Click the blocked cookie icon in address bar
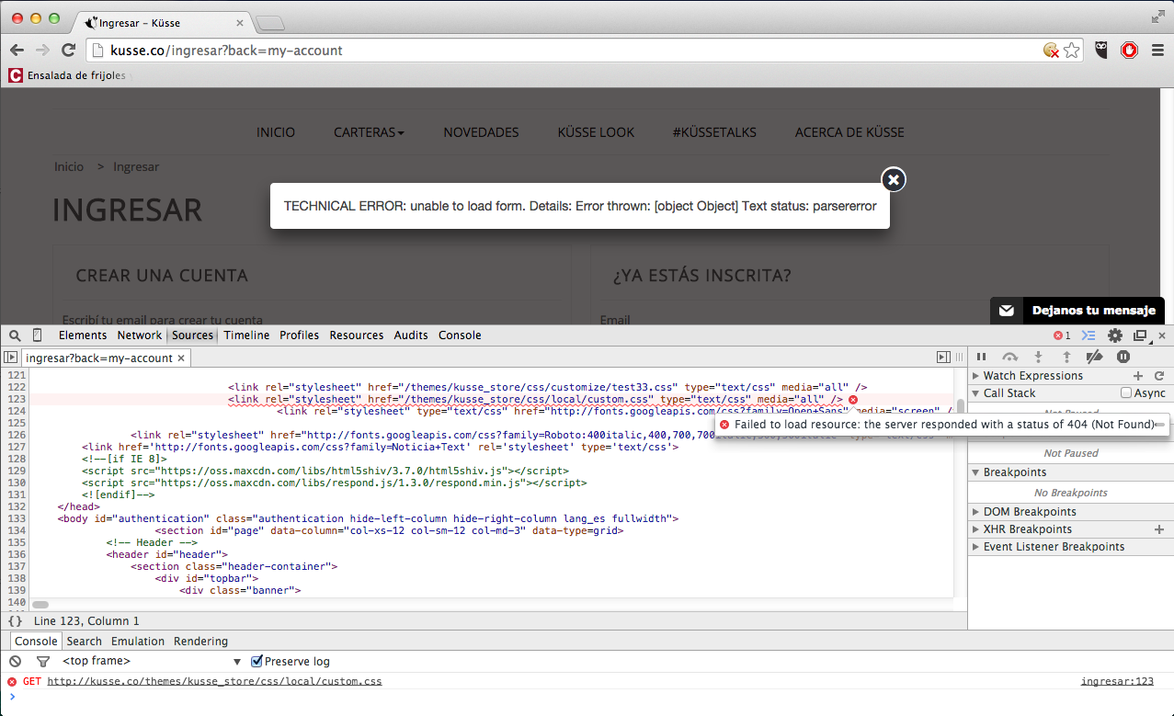 click(x=1051, y=51)
